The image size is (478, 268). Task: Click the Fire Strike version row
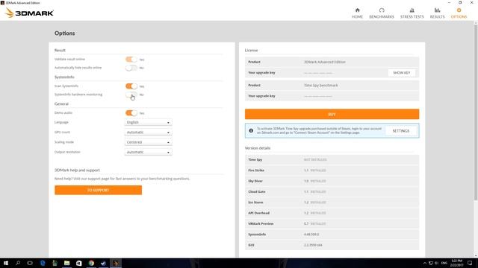(x=332, y=170)
